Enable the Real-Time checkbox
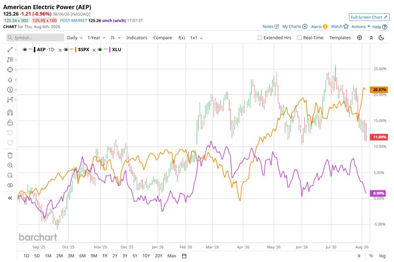Image resolution: width=394 pixels, height=262 pixels. coord(299,38)
